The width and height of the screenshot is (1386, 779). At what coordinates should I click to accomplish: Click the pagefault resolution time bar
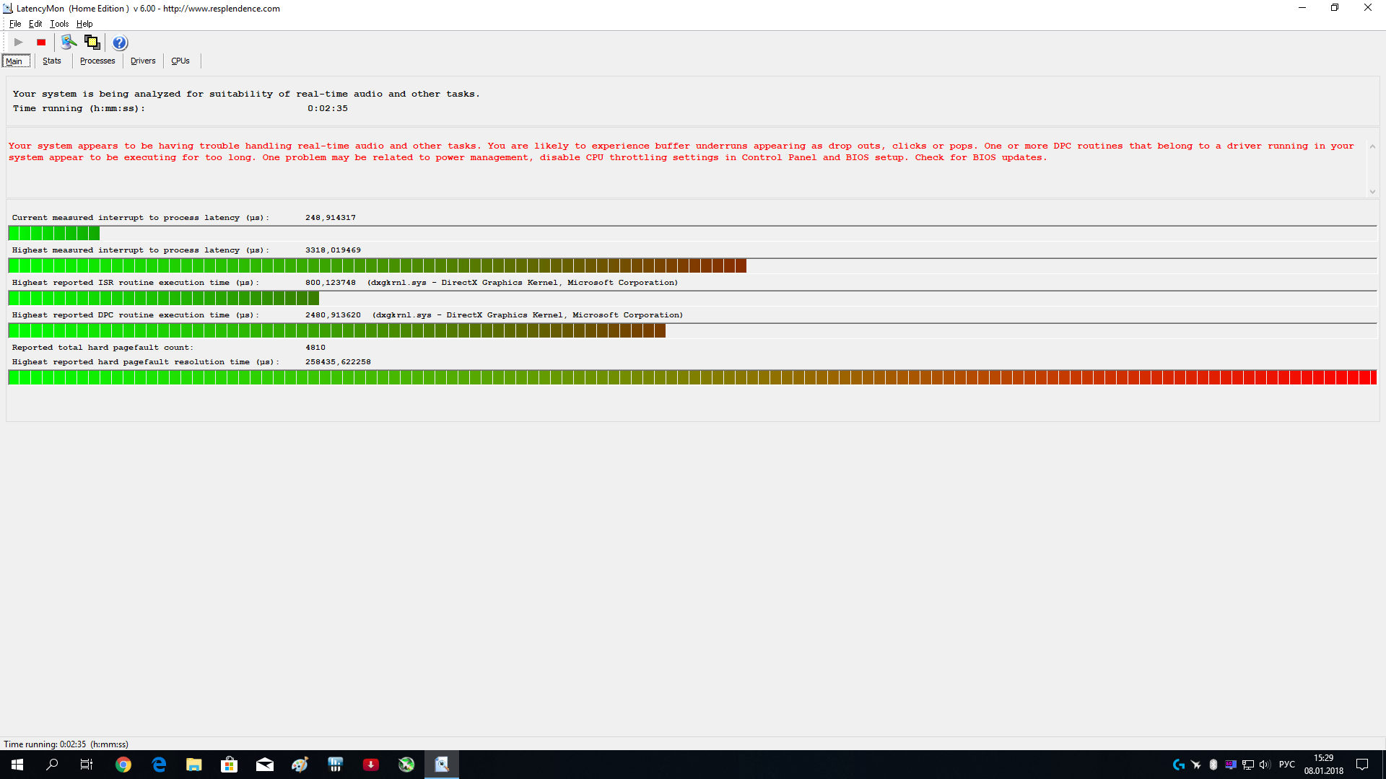click(692, 377)
